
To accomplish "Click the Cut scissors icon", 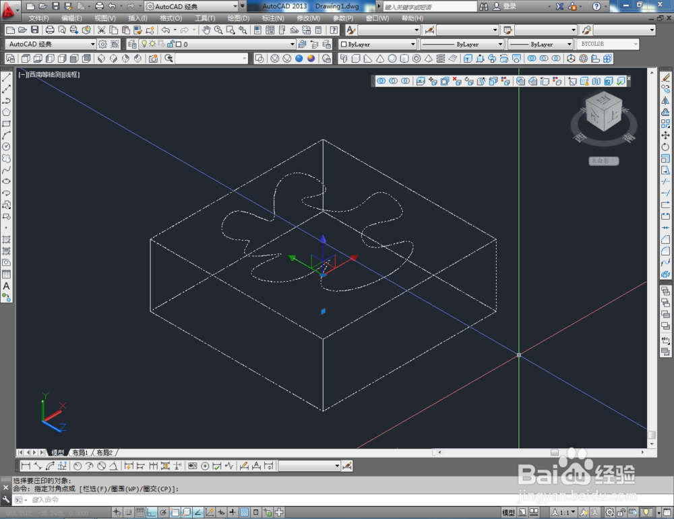I will click(x=102, y=30).
